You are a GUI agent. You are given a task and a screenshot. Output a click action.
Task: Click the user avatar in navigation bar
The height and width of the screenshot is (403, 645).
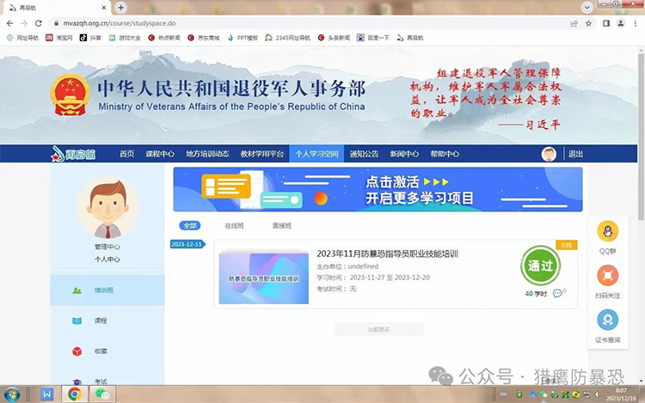click(x=549, y=154)
